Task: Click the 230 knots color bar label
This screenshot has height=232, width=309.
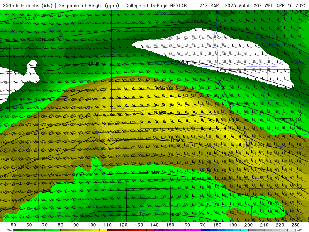Action: click(x=295, y=225)
